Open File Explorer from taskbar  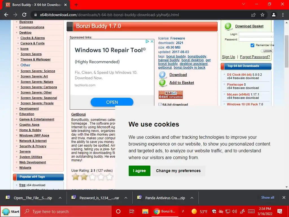[x=145, y=211]
